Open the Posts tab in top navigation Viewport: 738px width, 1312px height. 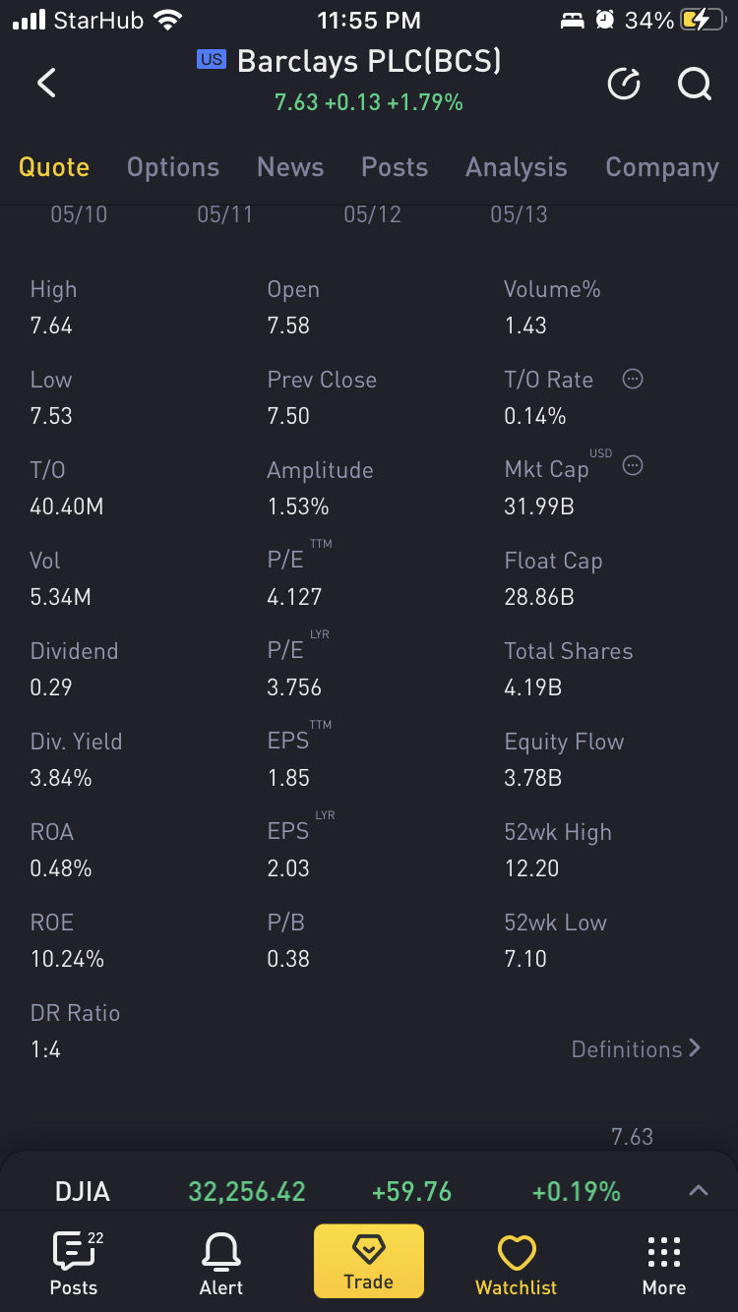click(x=395, y=167)
